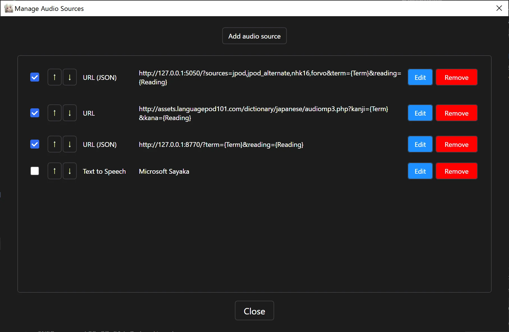
Task: Move the Text to Speech source down
Action: tap(69, 171)
